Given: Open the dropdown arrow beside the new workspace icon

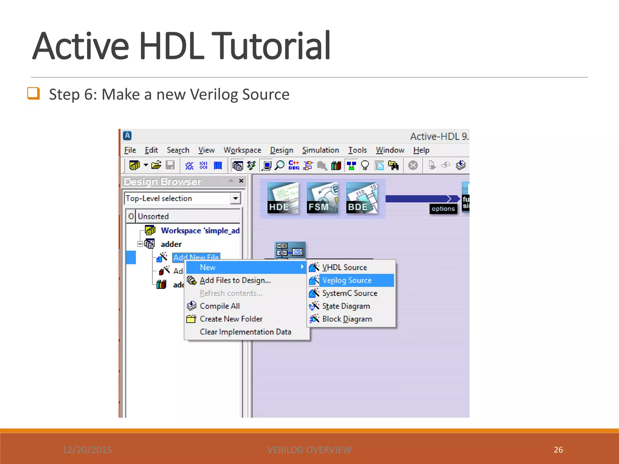Looking at the screenshot, I should tap(146, 165).
